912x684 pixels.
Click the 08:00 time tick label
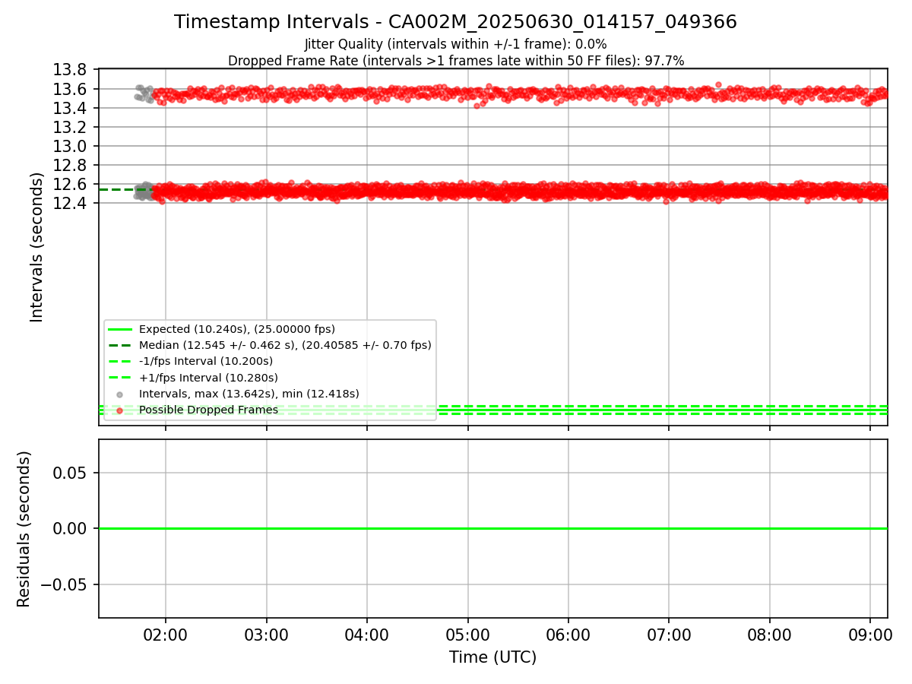(x=770, y=635)
